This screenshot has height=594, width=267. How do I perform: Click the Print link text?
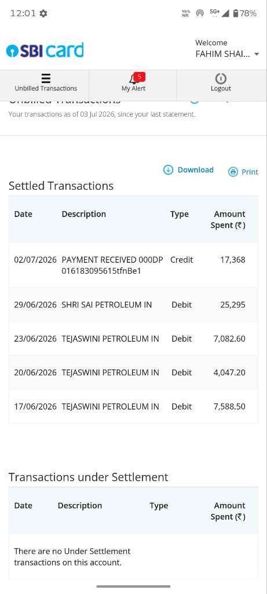(250, 172)
